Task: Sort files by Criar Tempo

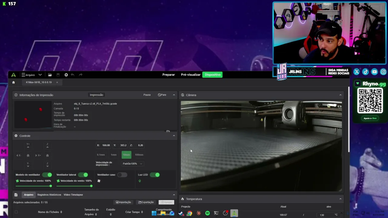Action: click(x=134, y=212)
